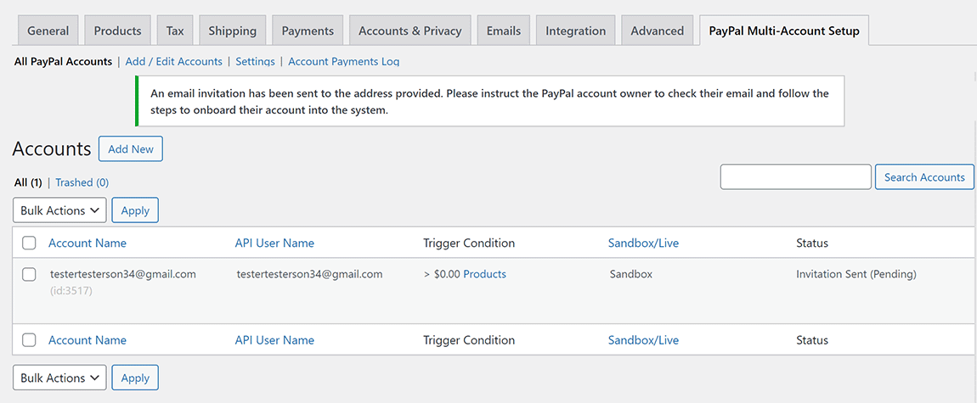Switch to the Products tab
This screenshot has width=977, height=403.
[x=118, y=31]
